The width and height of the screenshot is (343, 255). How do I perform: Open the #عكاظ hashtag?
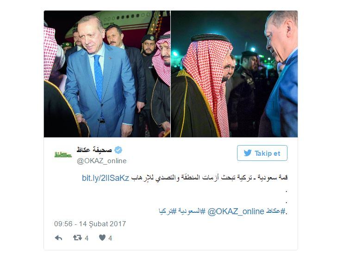[276, 211]
